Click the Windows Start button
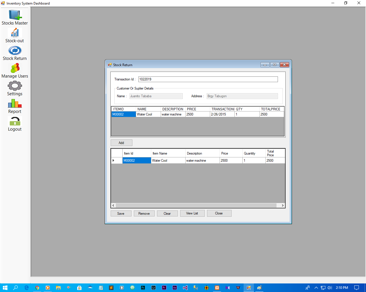The image size is (366, 292). [x=5, y=287]
